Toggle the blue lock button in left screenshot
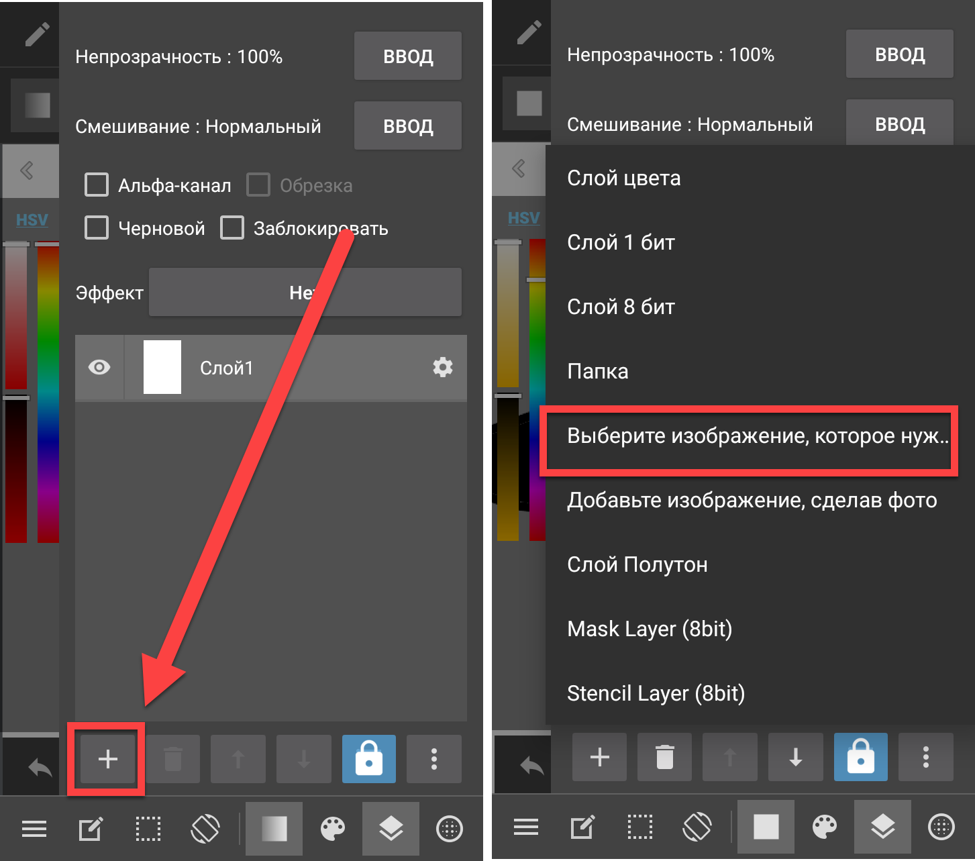The width and height of the screenshot is (975, 861). tap(369, 759)
